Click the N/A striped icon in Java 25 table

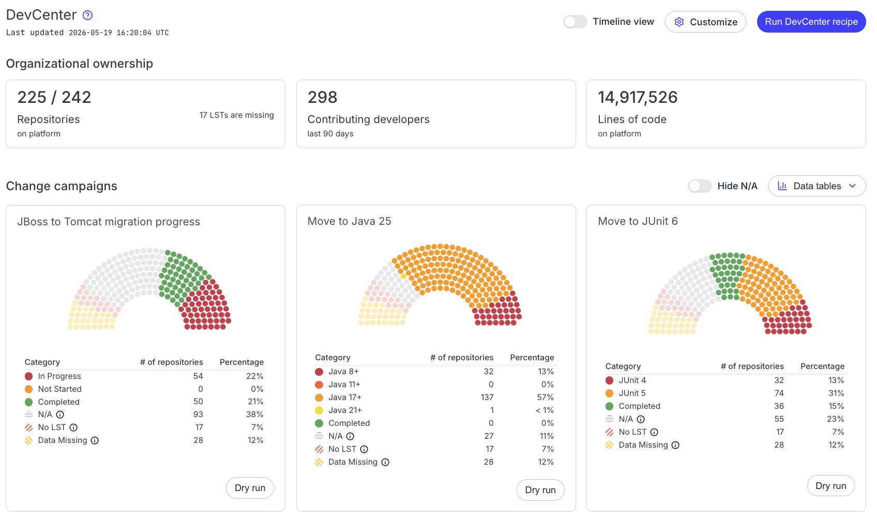319,436
